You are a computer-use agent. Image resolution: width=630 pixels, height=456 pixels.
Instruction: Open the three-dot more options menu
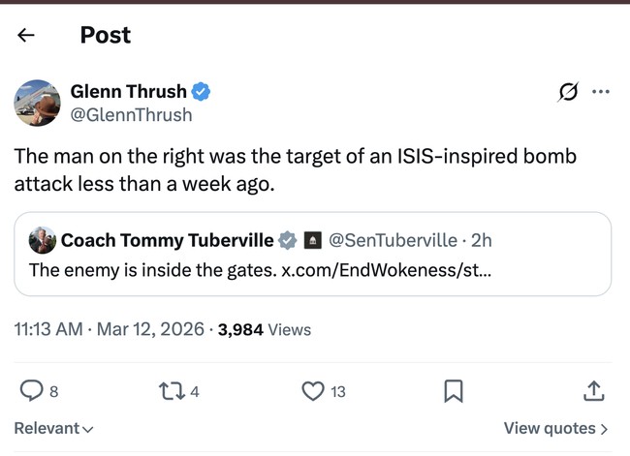[601, 92]
